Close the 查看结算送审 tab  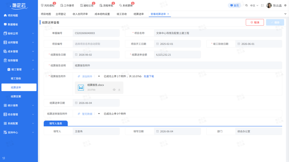coord(168,14)
